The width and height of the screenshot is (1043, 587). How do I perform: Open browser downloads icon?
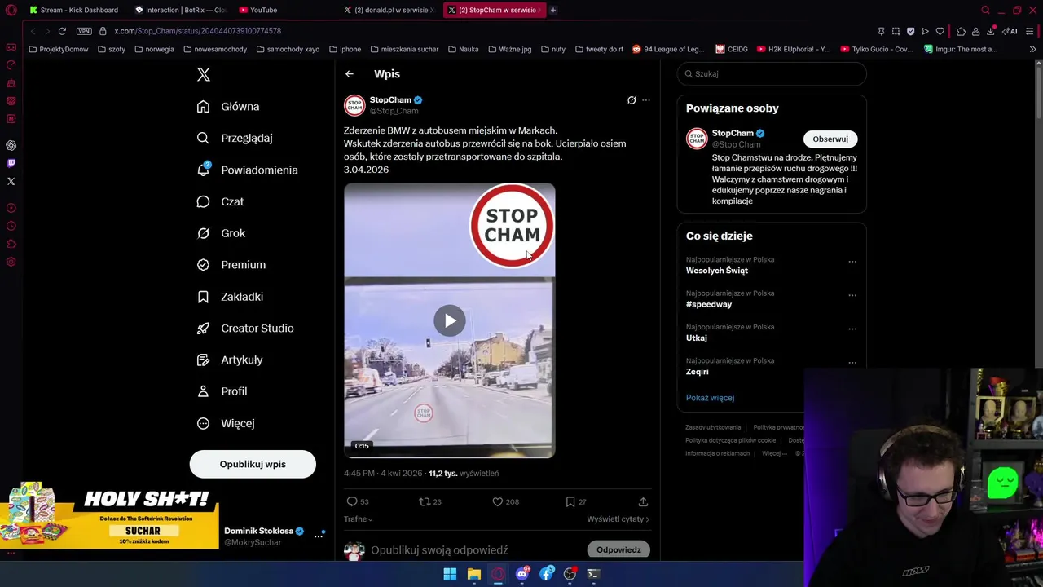click(990, 31)
